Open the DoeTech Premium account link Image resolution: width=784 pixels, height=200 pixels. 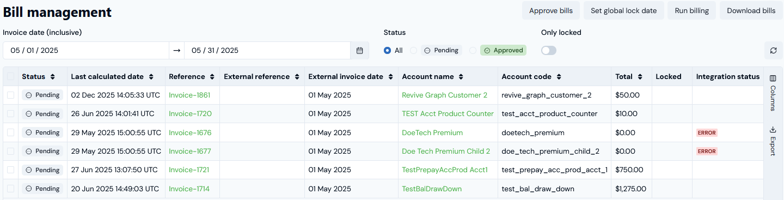[x=432, y=132]
